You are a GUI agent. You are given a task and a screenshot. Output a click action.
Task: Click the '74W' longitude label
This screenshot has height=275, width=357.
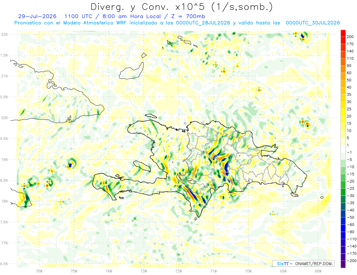109,271
